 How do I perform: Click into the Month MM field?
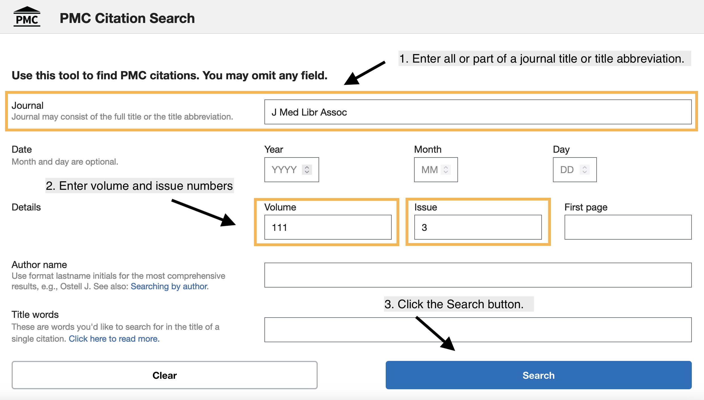pyautogui.click(x=429, y=170)
